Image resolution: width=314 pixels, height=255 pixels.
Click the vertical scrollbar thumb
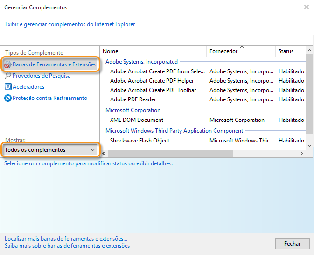(310, 93)
